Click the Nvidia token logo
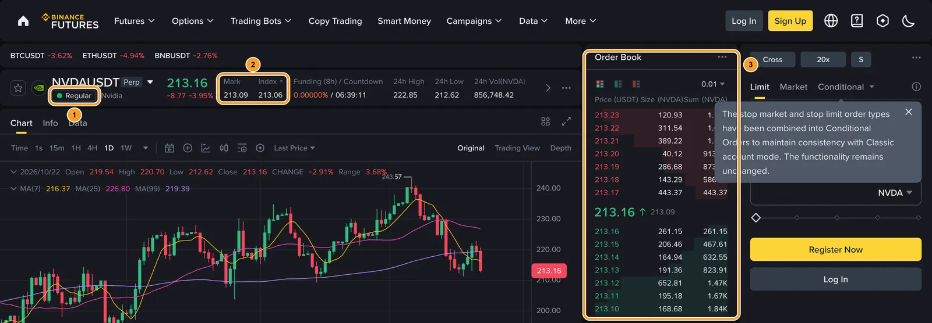The image size is (932, 323). click(39, 88)
